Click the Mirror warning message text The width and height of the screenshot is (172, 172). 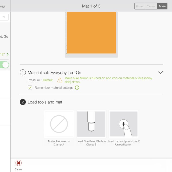click(108, 80)
